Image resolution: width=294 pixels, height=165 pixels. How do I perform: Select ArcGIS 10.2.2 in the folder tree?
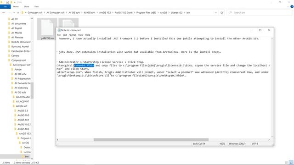click(24, 124)
